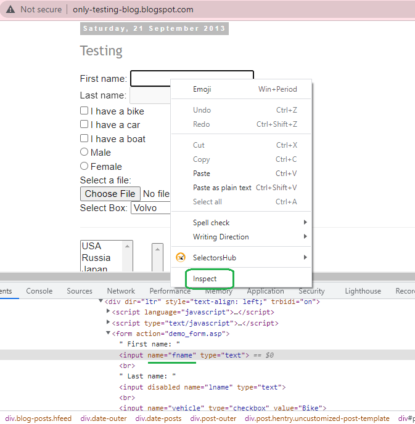Click div.post-outer breadcrumb
The width and height of the screenshot is (415, 424).
[x=213, y=418]
